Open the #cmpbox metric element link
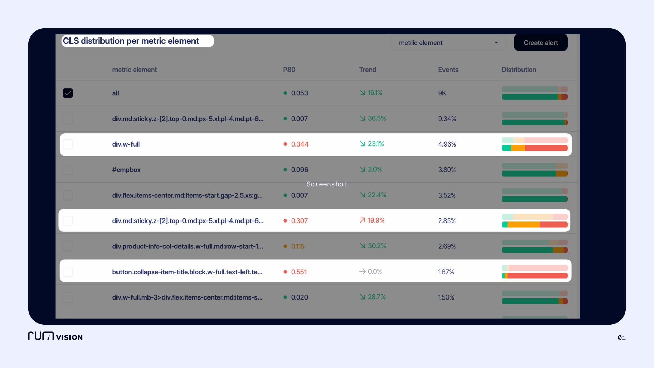 pyautogui.click(x=126, y=170)
